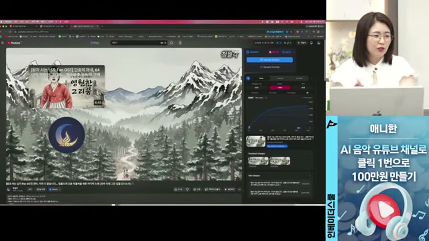Click the Log in button in extension header
Viewport: 429px width, 241px height.
point(286,52)
